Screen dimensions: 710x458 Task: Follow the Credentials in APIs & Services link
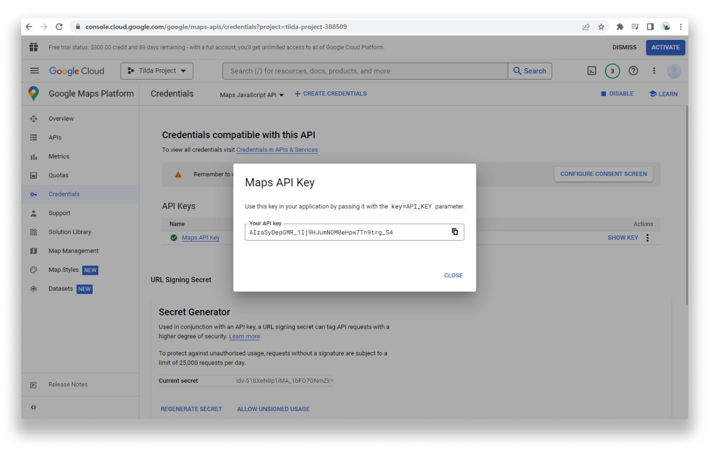(277, 150)
